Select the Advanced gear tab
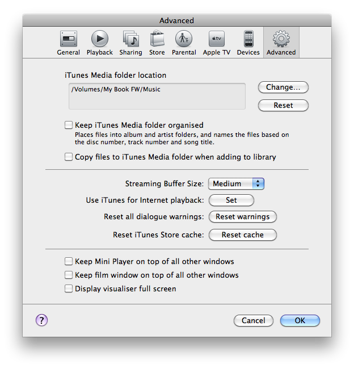Viewport: 354px width, 368px height. tap(281, 43)
